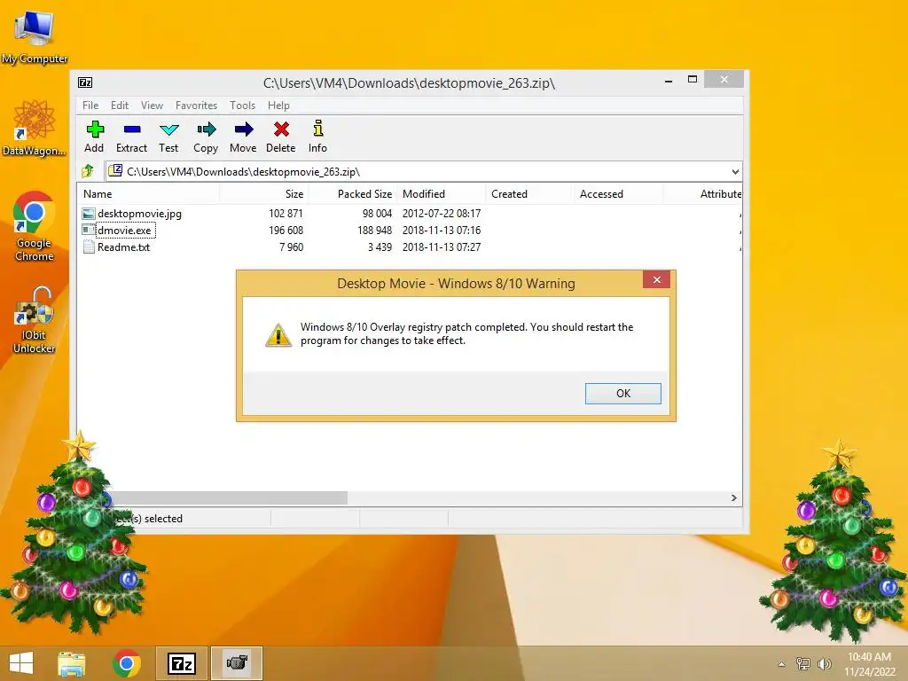Open IObit Unlocker desktop shortcut

click(x=35, y=319)
